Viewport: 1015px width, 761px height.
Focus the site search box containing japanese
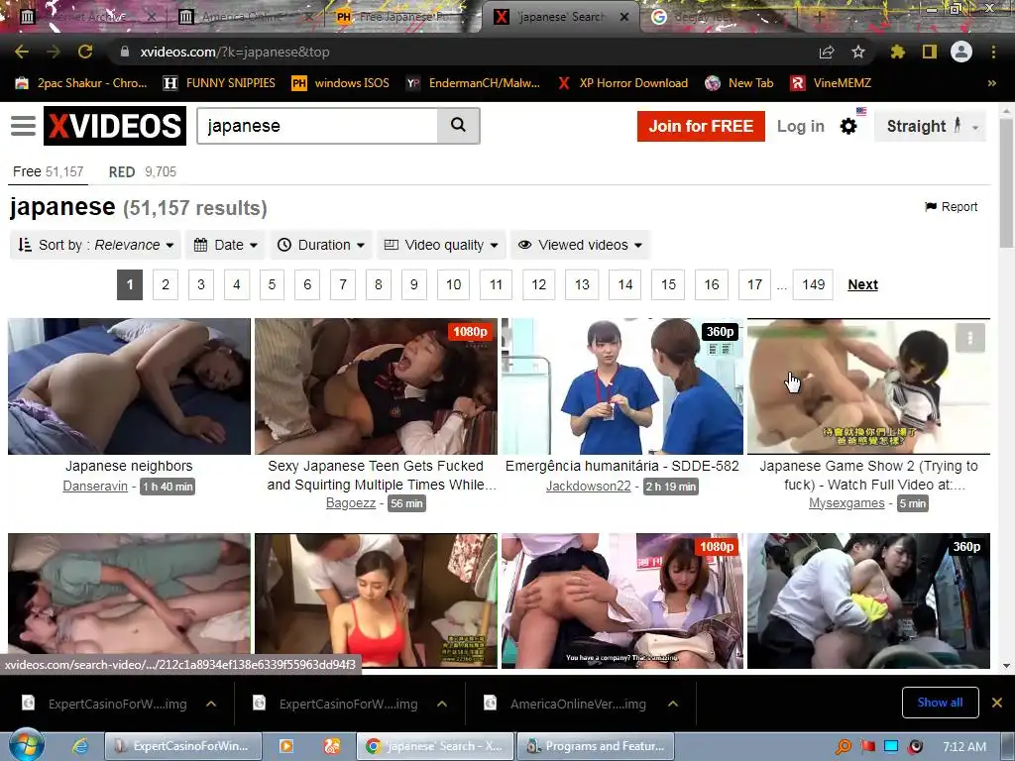[317, 126]
